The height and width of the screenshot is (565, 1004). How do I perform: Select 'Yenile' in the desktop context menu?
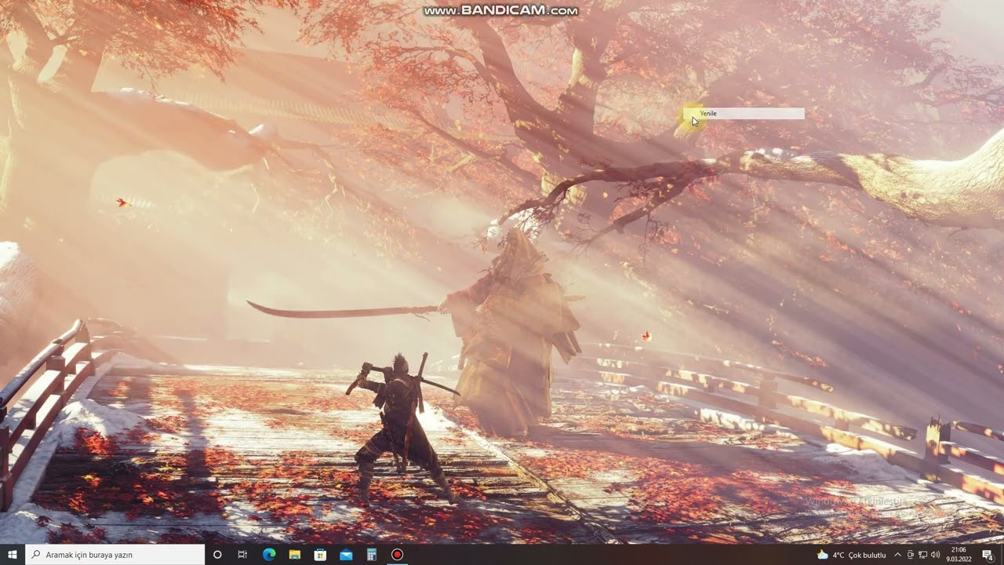(744, 114)
